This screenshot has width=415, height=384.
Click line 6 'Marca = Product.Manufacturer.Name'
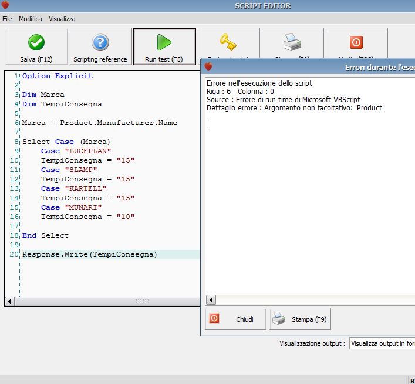pos(100,123)
